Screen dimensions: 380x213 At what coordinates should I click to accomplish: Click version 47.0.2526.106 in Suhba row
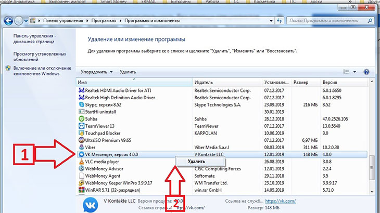click(x=335, y=119)
